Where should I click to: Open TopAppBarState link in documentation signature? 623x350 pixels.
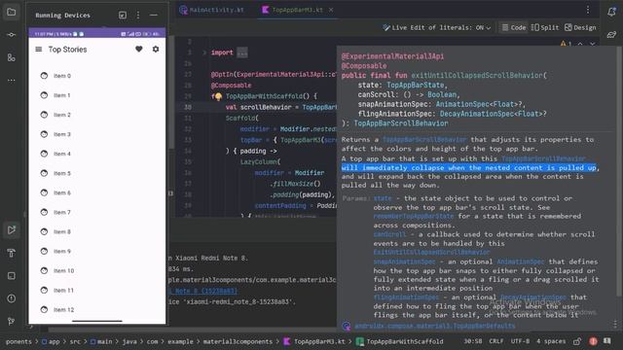point(416,85)
